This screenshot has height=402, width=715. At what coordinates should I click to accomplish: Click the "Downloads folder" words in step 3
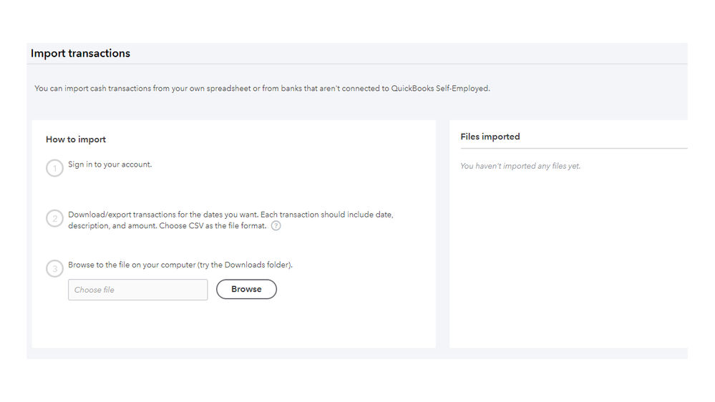(x=257, y=265)
